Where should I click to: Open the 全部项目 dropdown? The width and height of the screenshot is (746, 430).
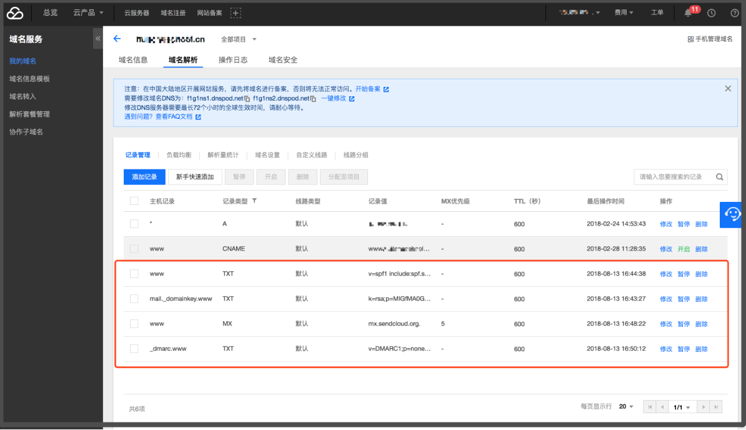coord(239,39)
